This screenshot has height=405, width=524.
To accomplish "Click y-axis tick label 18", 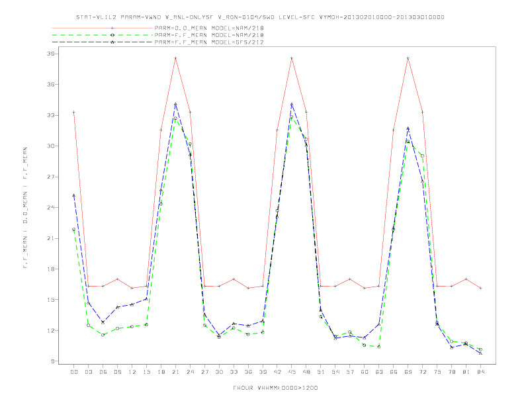I will click(50, 269).
